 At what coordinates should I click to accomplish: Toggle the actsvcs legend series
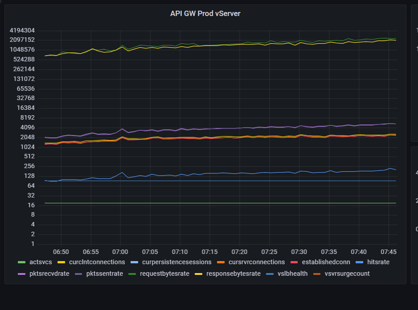point(41,262)
